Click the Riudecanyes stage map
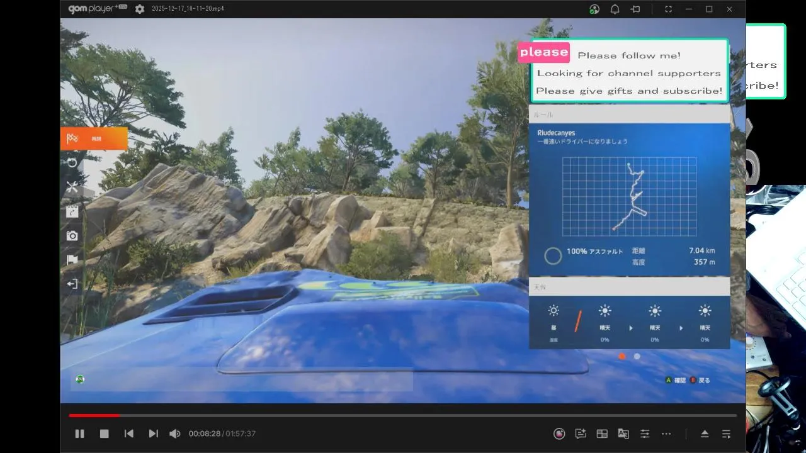The image size is (806, 453). click(629, 196)
